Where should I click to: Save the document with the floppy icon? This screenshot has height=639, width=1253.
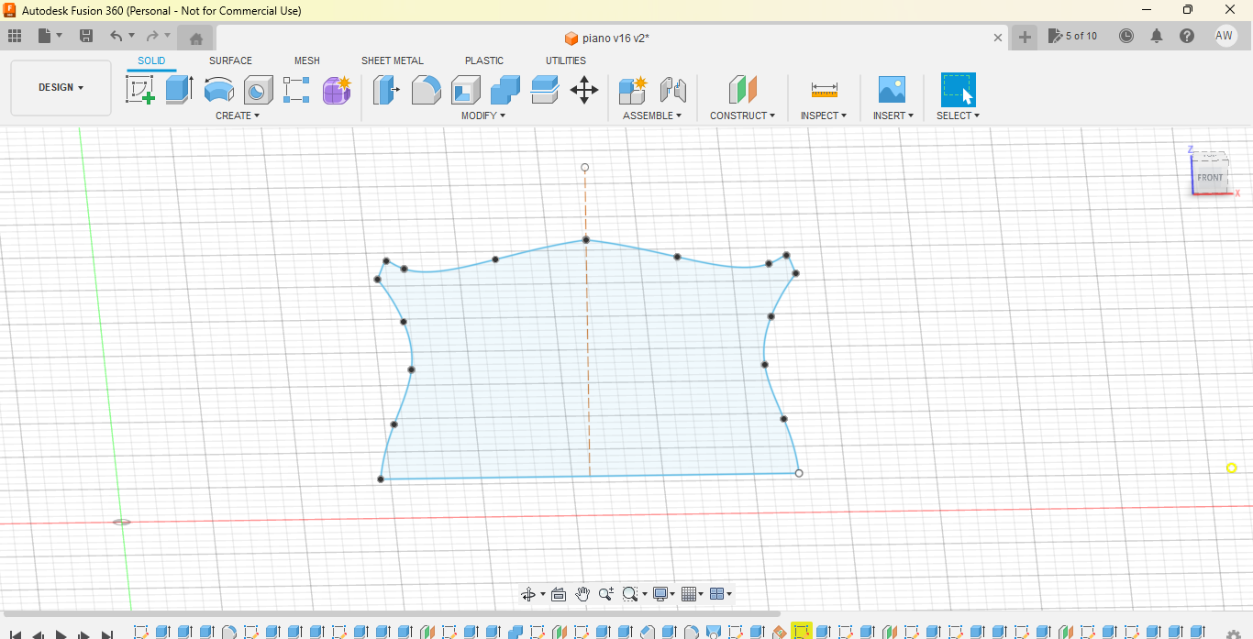click(86, 36)
